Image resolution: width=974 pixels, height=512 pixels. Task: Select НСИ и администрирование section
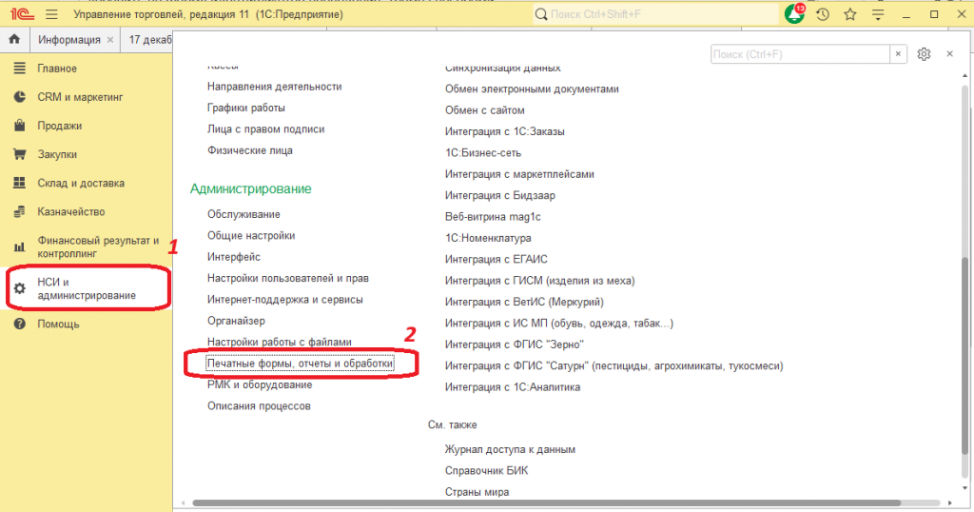pos(87,288)
